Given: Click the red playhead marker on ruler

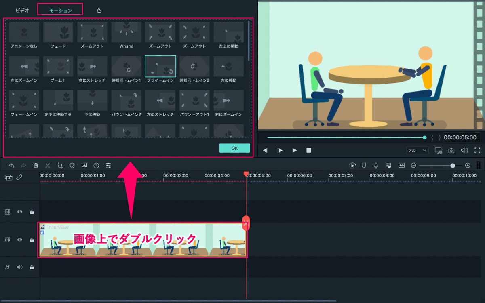Looking at the screenshot, I should click(246, 174).
